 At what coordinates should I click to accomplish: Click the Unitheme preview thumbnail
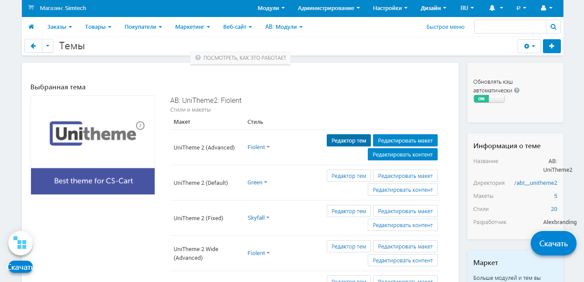click(x=93, y=145)
